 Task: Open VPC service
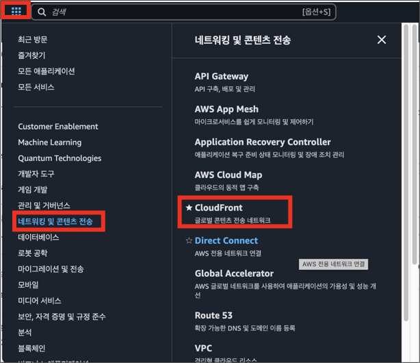(203, 348)
